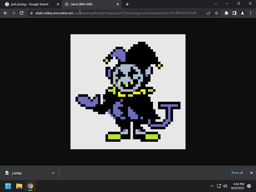Switch to the 'jevil pissing - Google Search' tab
256x192 pixels.
[x=31, y=4]
